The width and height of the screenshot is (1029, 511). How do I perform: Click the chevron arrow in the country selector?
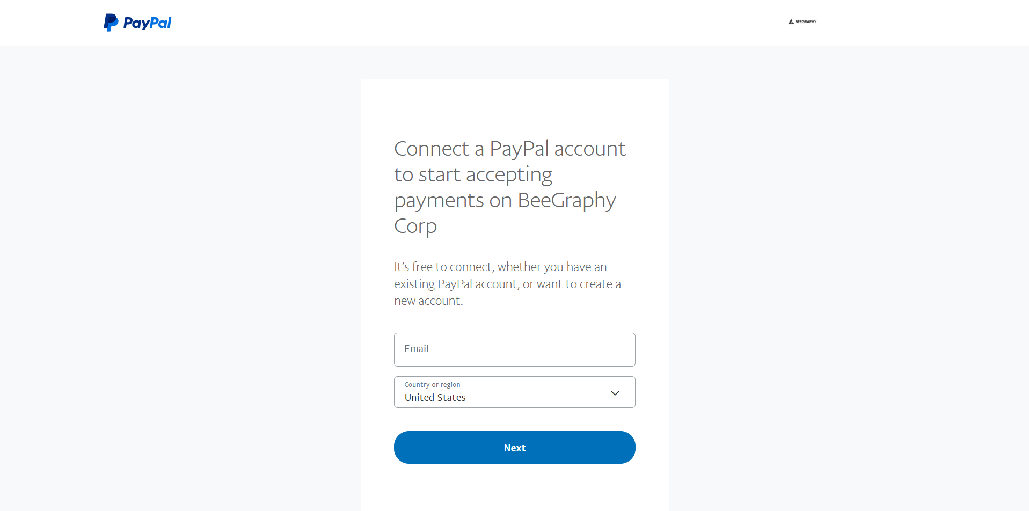point(615,393)
